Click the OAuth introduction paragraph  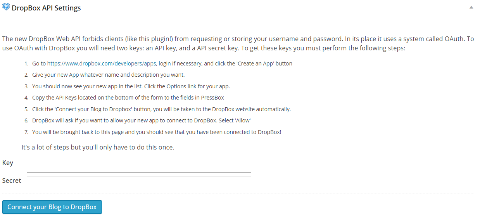click(x=238, y=44)
